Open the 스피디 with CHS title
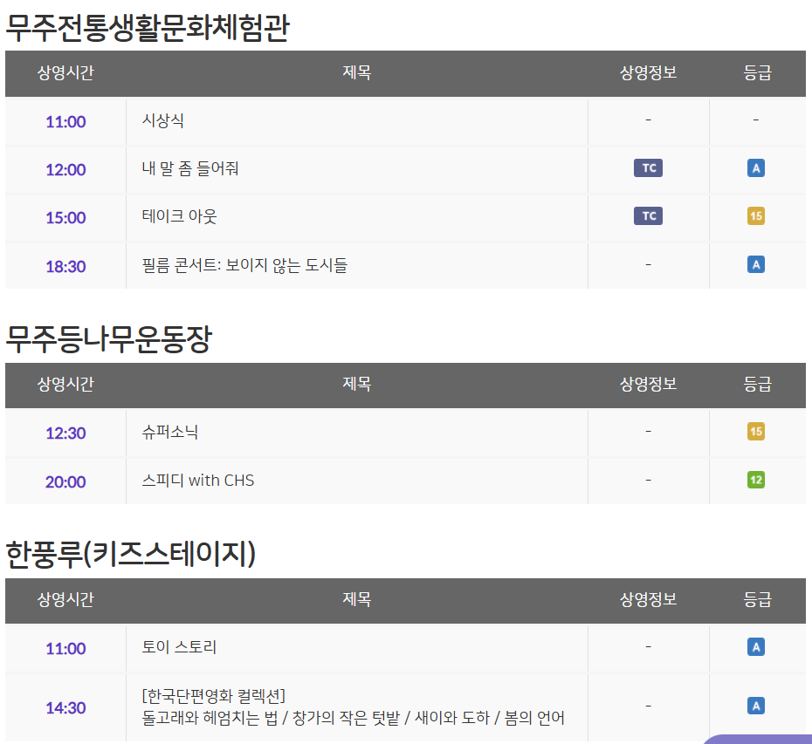812x744 pixels. tap(198, 480)
